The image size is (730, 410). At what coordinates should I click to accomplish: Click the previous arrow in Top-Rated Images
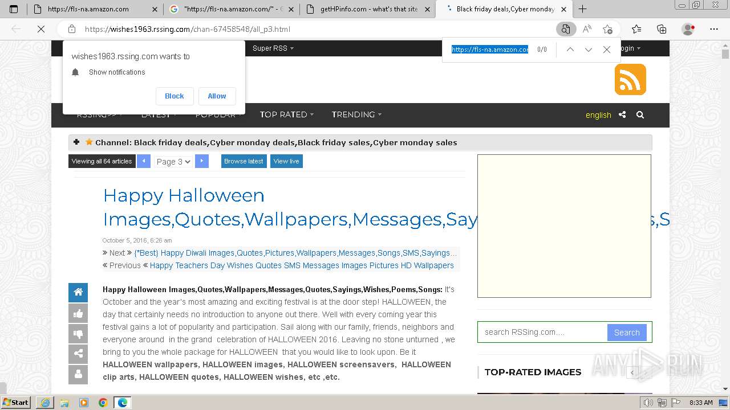(x=632, y=372)
